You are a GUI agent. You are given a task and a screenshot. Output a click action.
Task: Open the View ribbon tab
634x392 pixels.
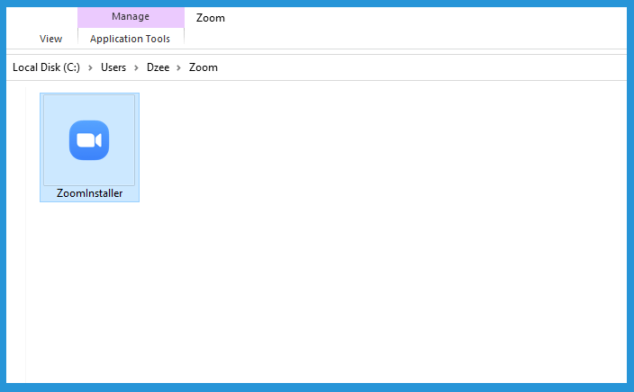(x=50, y=39)
